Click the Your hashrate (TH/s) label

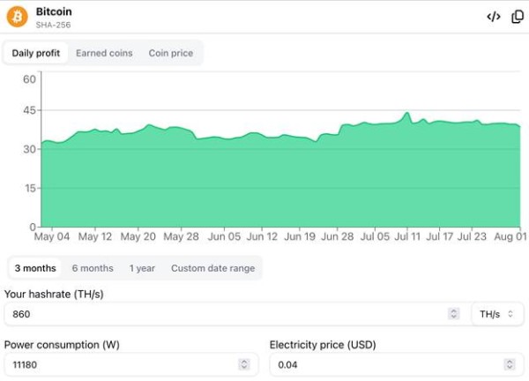coord(54,294)
